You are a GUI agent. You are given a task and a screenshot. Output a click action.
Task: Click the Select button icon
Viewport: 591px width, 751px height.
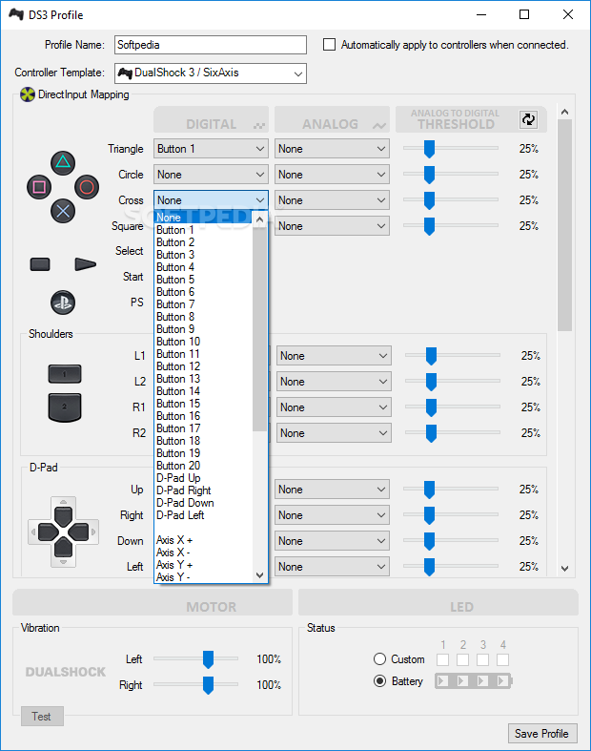point(40,264)
